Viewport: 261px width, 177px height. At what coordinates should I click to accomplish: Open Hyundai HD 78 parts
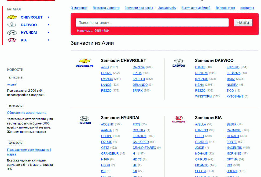(x=105, y=165)
